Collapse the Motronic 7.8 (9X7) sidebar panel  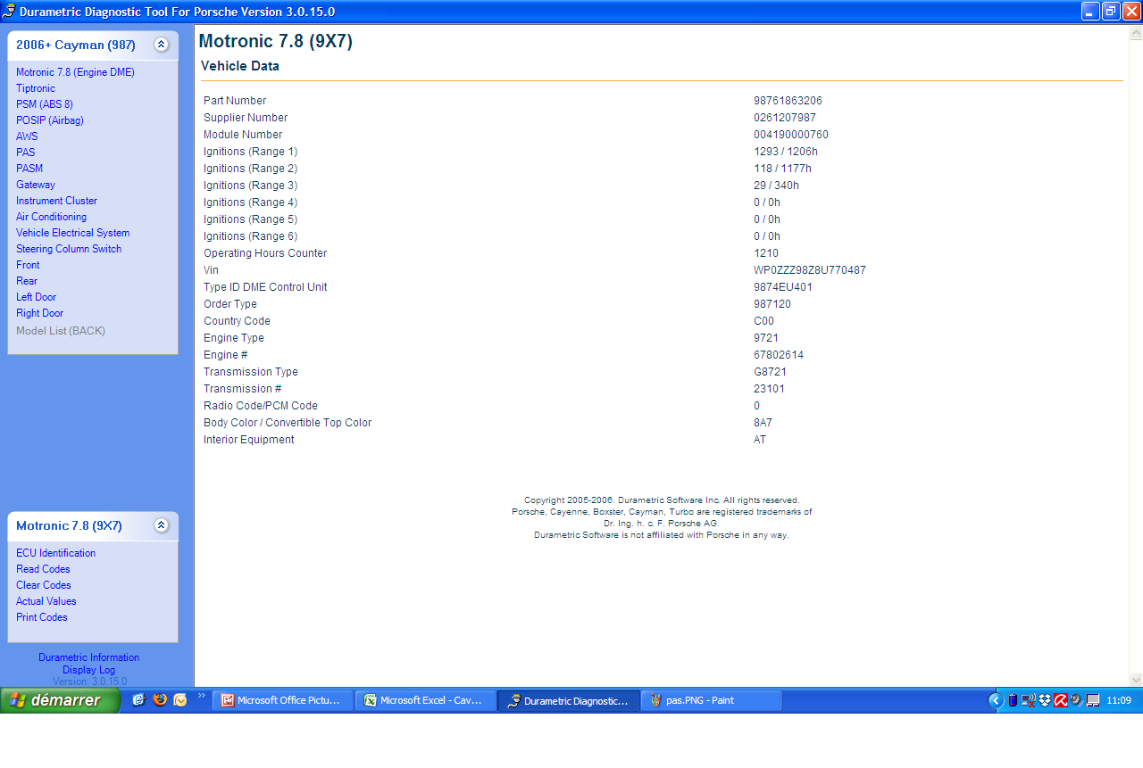pos(161,525)
